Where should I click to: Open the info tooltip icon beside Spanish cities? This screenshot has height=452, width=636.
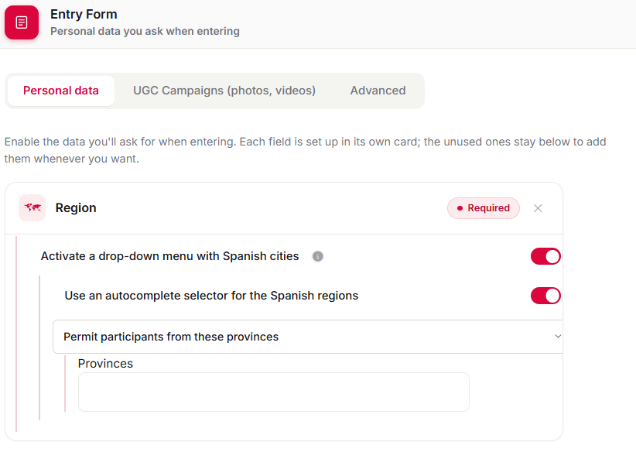pyautogui.click(x=317, y=256)
